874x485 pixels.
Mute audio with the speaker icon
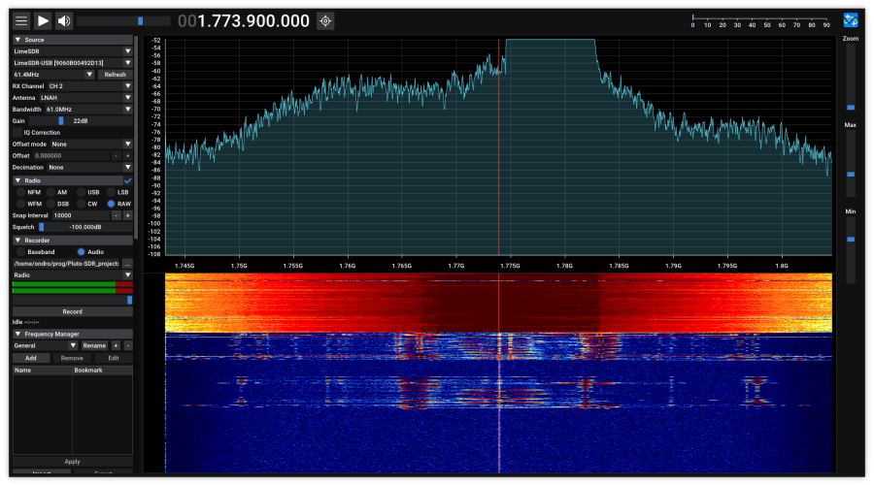[x=64, y=20]
